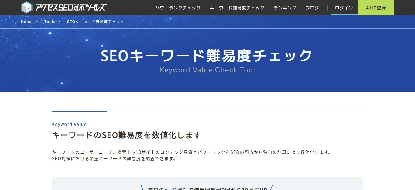The width and height of the screenshot is (415, 190).
Task: Open アクセスSEO対策ツールズ site logo text
Action: (x=71, y=8)
